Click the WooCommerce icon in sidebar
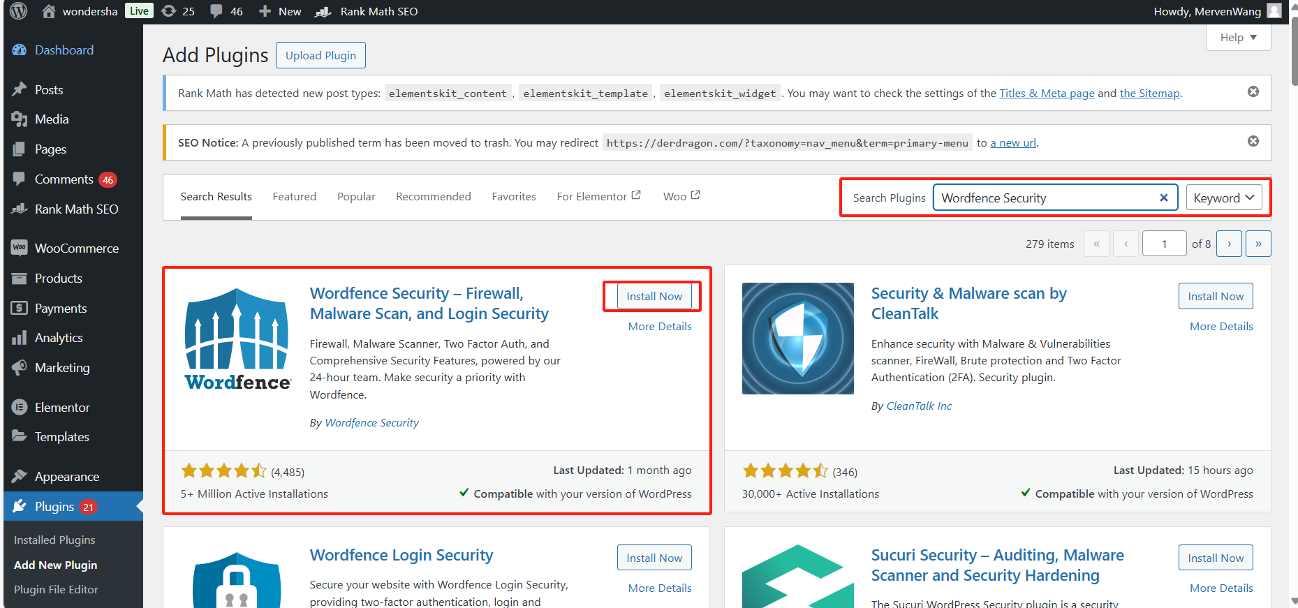1298x608 pixels. [20, 248]
